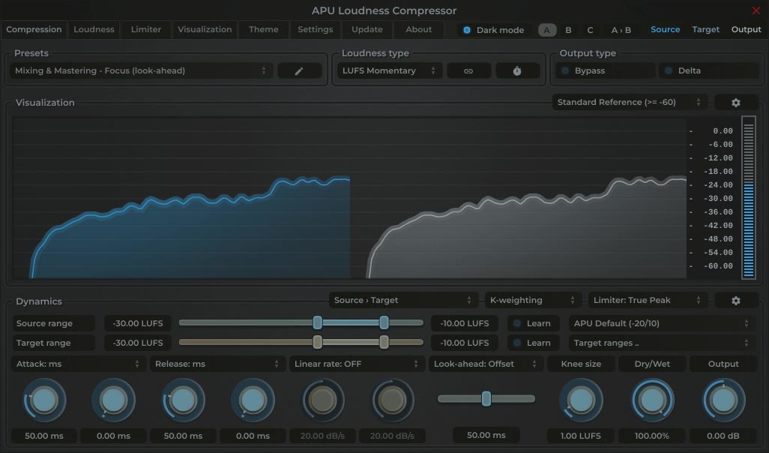Toggle Learn for Target range

tap(533, 343)
